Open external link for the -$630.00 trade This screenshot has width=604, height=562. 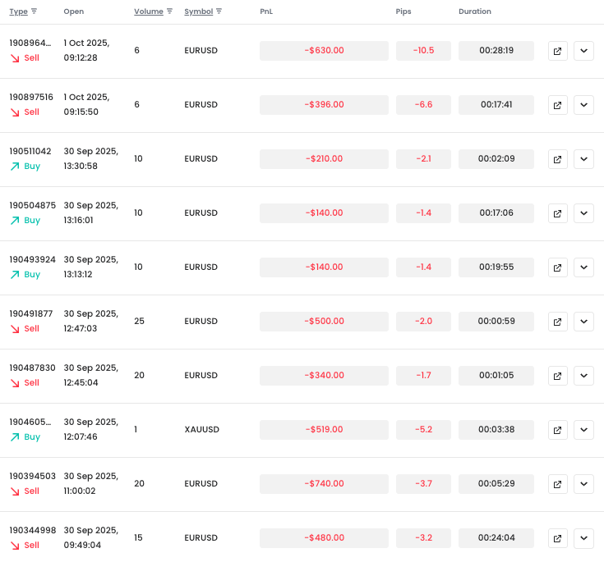(558, 51)
